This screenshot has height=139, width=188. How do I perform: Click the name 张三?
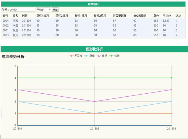click(15, 30)
